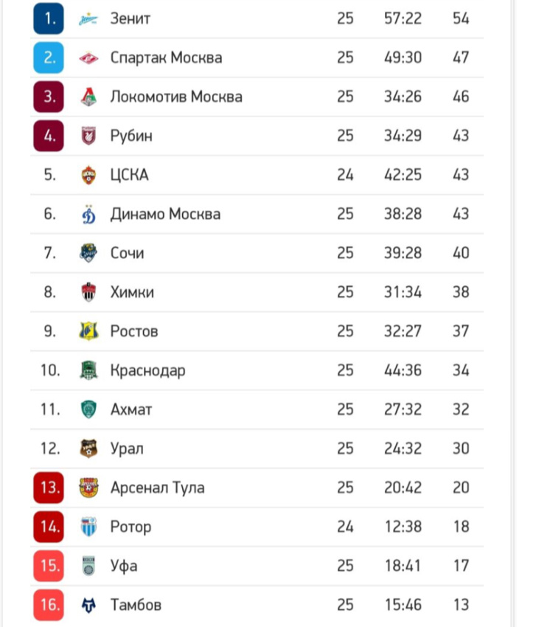Click the Сочи club crest
The height and width of the screenshot is (627, 553).
[88, 253]
